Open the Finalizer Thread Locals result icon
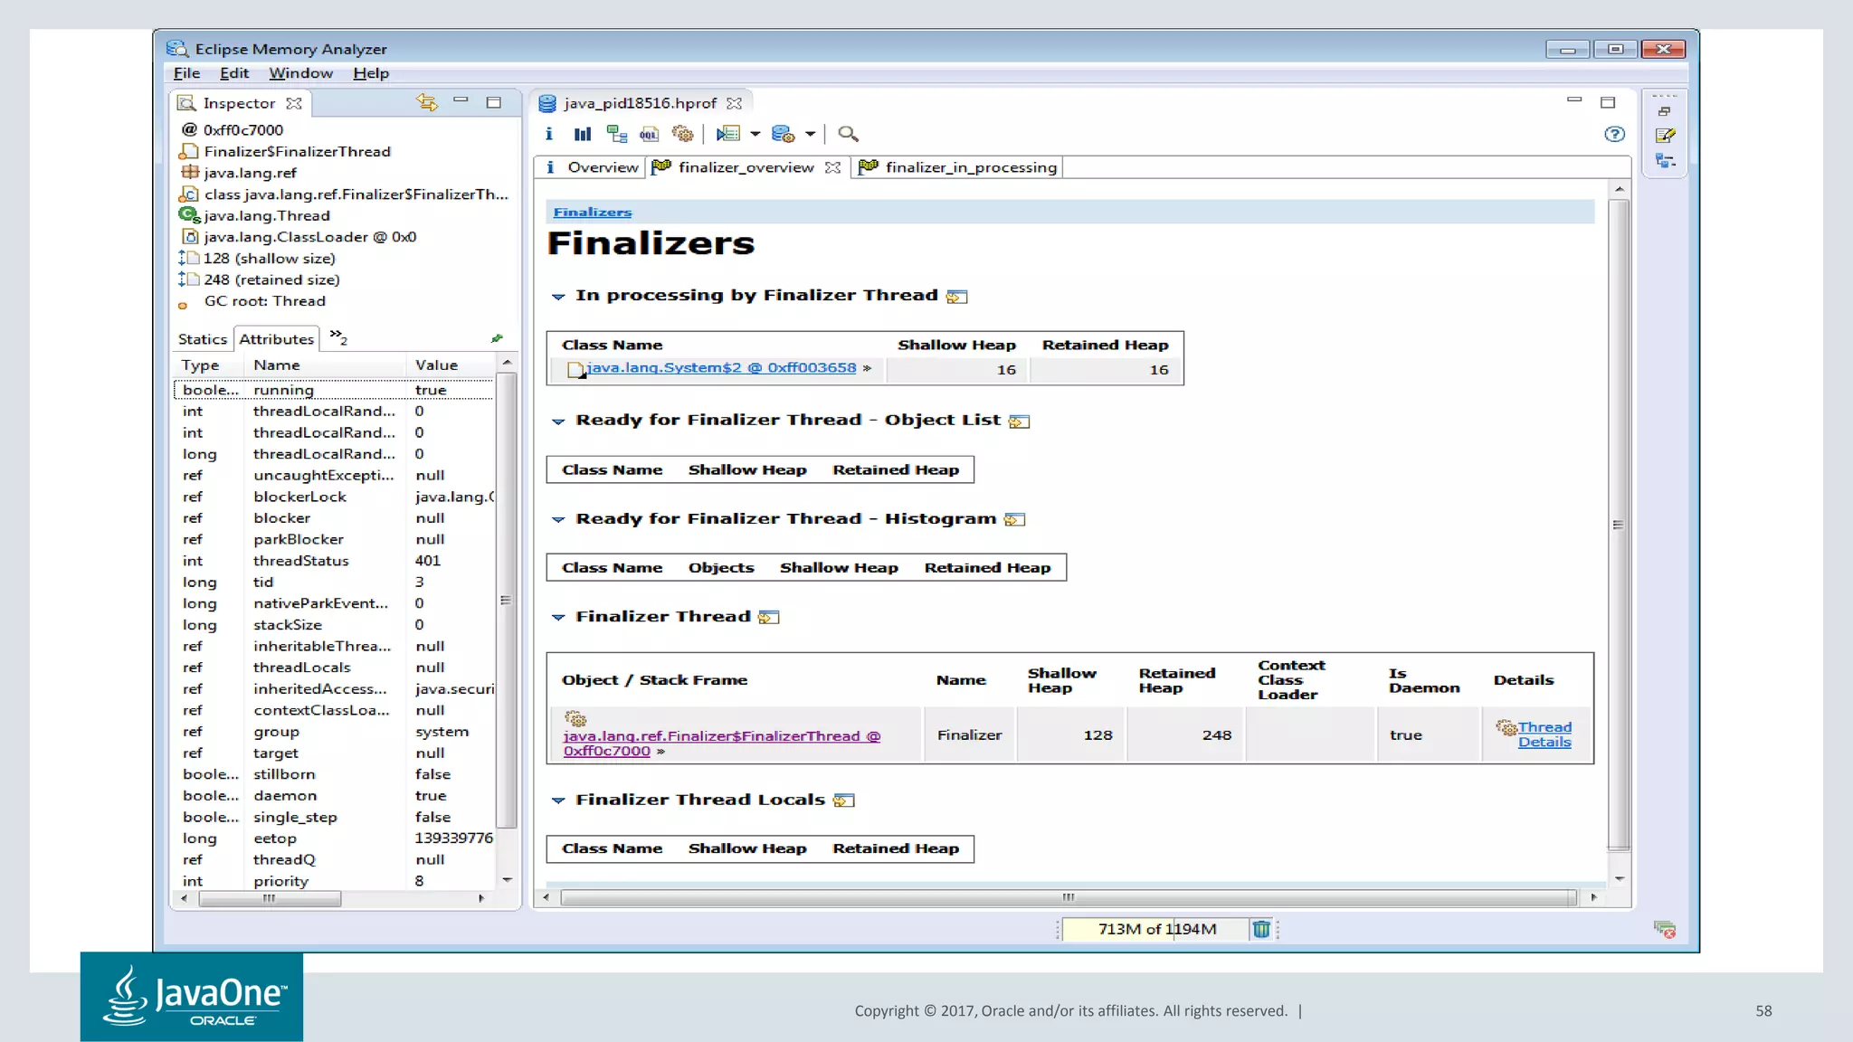This screenshot has width=1853, height=1042. click(843, 800)
